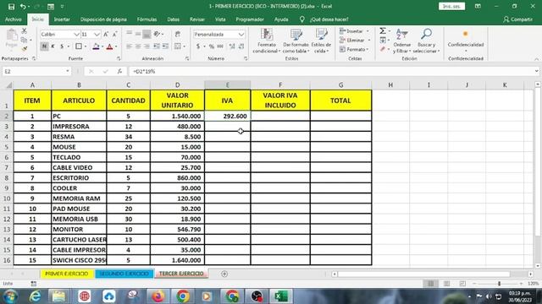The image size is (542, 304).
Task: Select the TERCER EJERCICIO sheet tab
Action: [x=181, y=274]
